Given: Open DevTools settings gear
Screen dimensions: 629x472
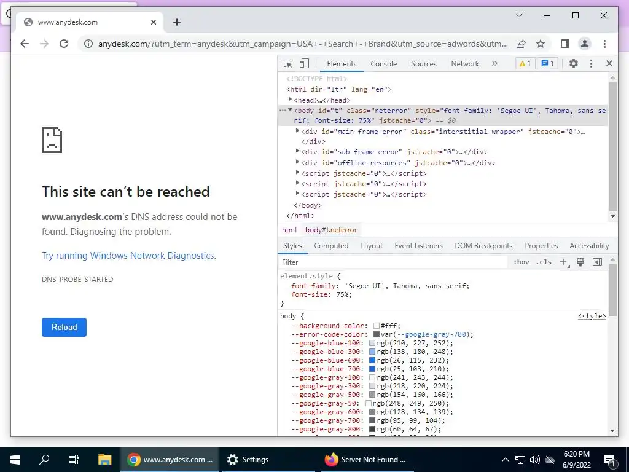Looking at the screenshot, I should pyautogui.click(x=574, y=63).
